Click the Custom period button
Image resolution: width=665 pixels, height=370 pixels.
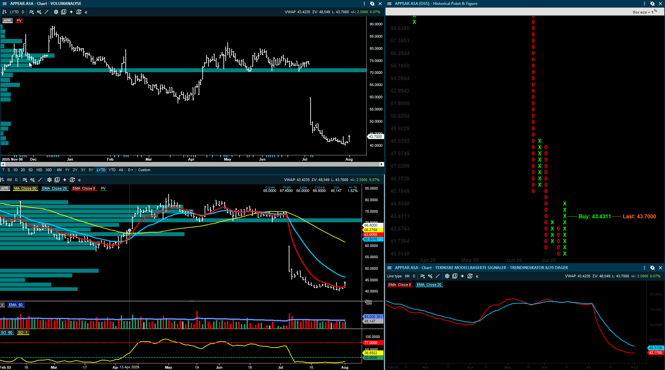point(144,170)
